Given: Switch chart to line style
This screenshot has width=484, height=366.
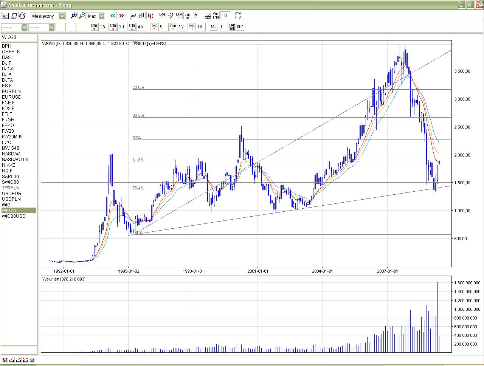Looking at the screenshot, I should 133,16.
